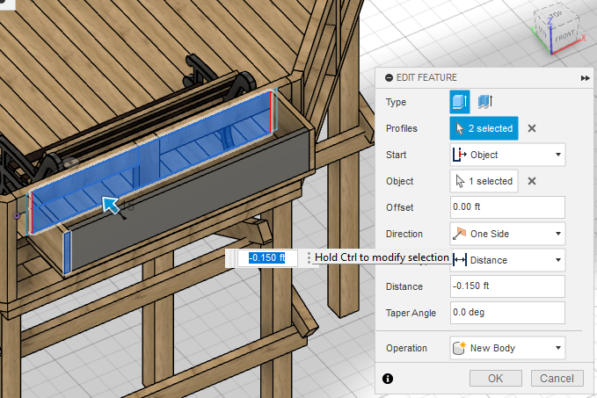Collapse the Edit Feature panel minus icon
This screenshot has width=597, height=398.
pos(389,77)
